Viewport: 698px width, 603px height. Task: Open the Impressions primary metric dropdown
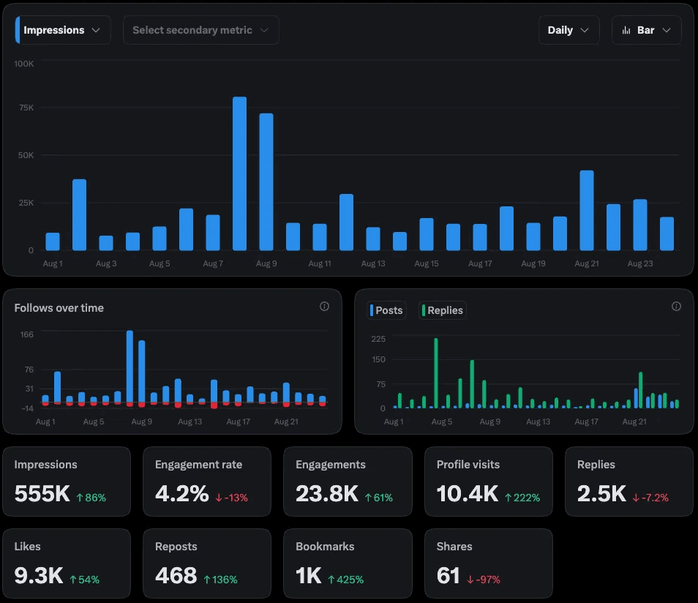[63, 30]
